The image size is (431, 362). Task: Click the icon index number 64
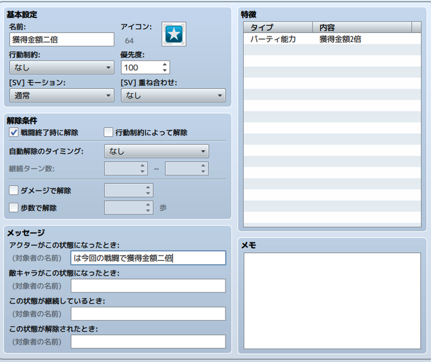coord(129,40)
